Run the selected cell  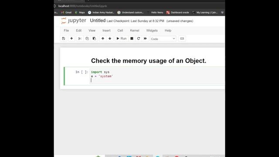(121, 39)
